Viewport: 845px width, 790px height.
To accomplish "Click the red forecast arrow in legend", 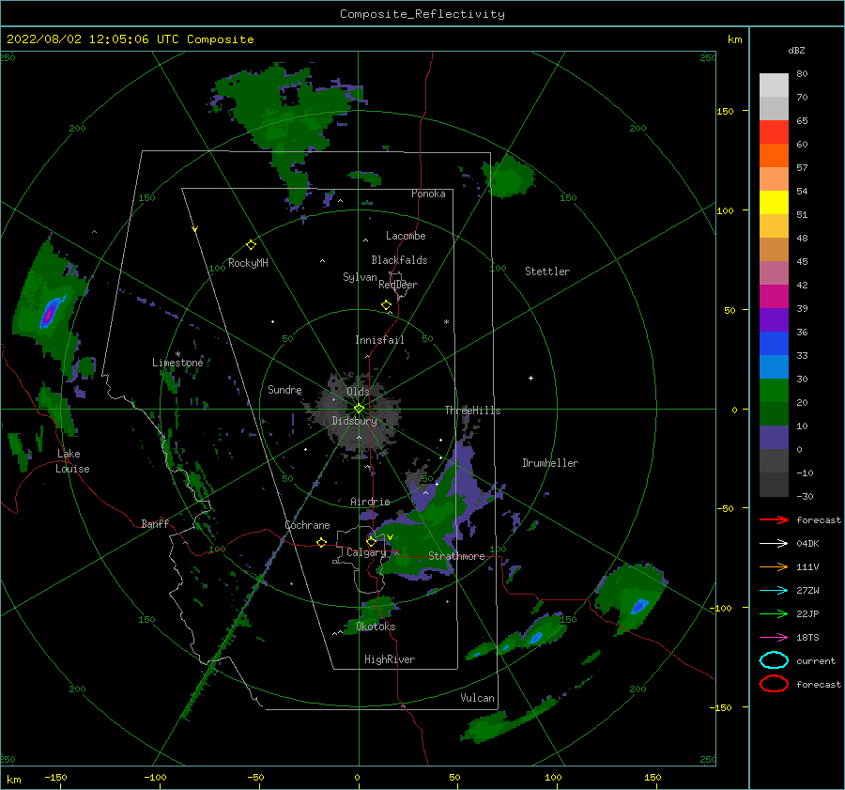I will 774,519.
